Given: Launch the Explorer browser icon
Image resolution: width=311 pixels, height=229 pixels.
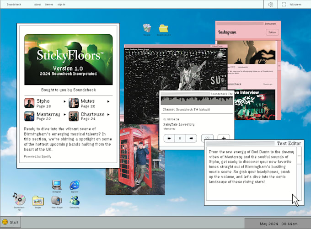Looking at the screenshot, I should point(75,185).
